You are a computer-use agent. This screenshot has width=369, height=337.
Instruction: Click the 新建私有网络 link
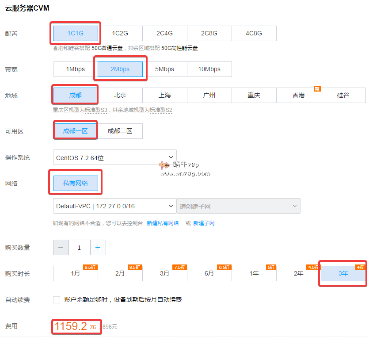[x=163, y=223]
